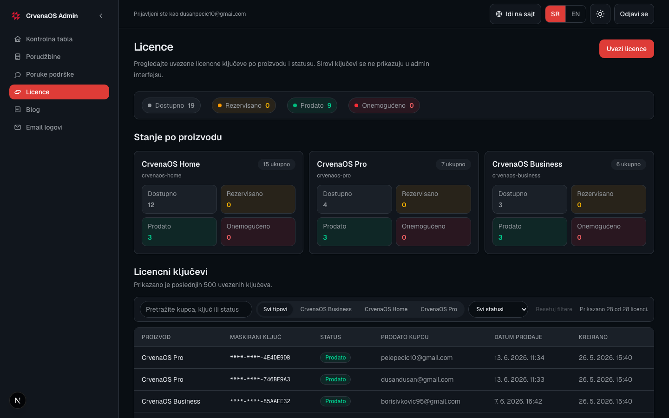Click the Odjavi se button
The width and height of the screenshot is (669, 418).
[634, 14]
